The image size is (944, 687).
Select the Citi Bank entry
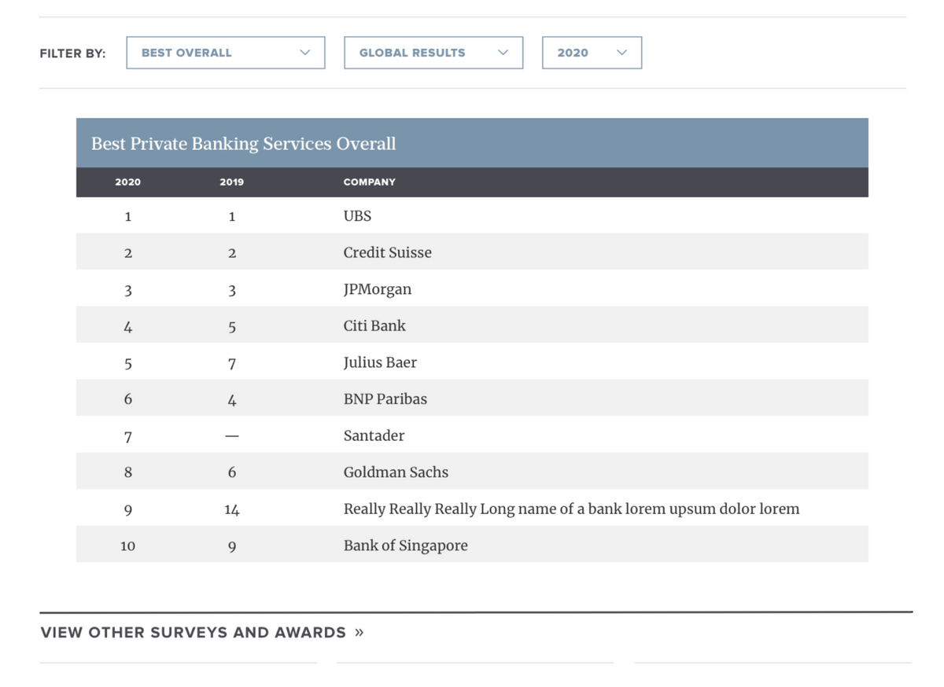coord(374,325)
